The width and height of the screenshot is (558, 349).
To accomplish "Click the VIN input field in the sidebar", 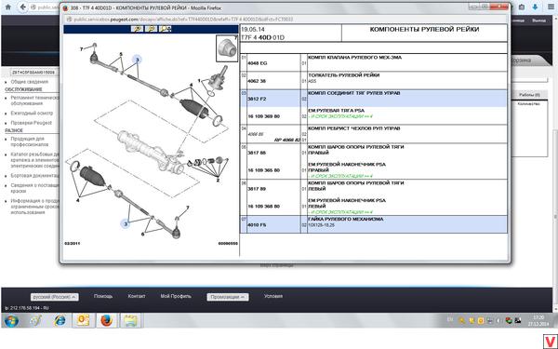I will click(x=33, y=73).
